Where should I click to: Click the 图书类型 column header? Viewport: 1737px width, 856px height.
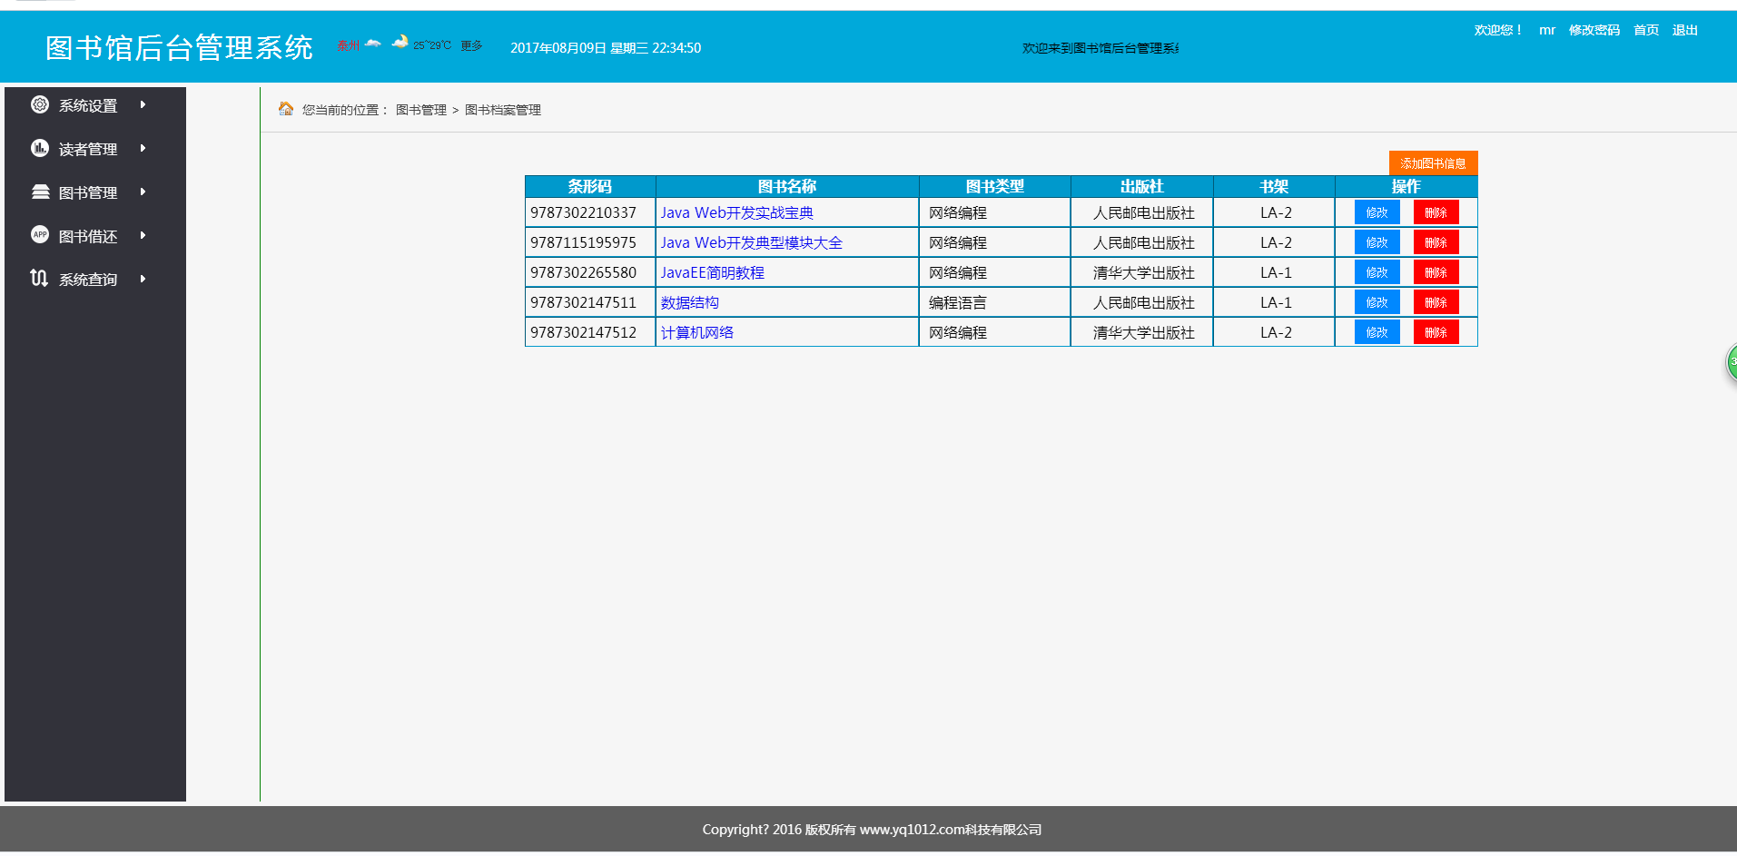[995, 186]
